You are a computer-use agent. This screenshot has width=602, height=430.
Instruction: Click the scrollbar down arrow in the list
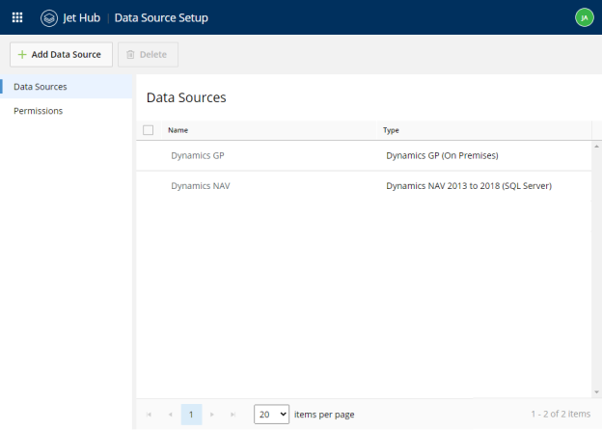596,392
